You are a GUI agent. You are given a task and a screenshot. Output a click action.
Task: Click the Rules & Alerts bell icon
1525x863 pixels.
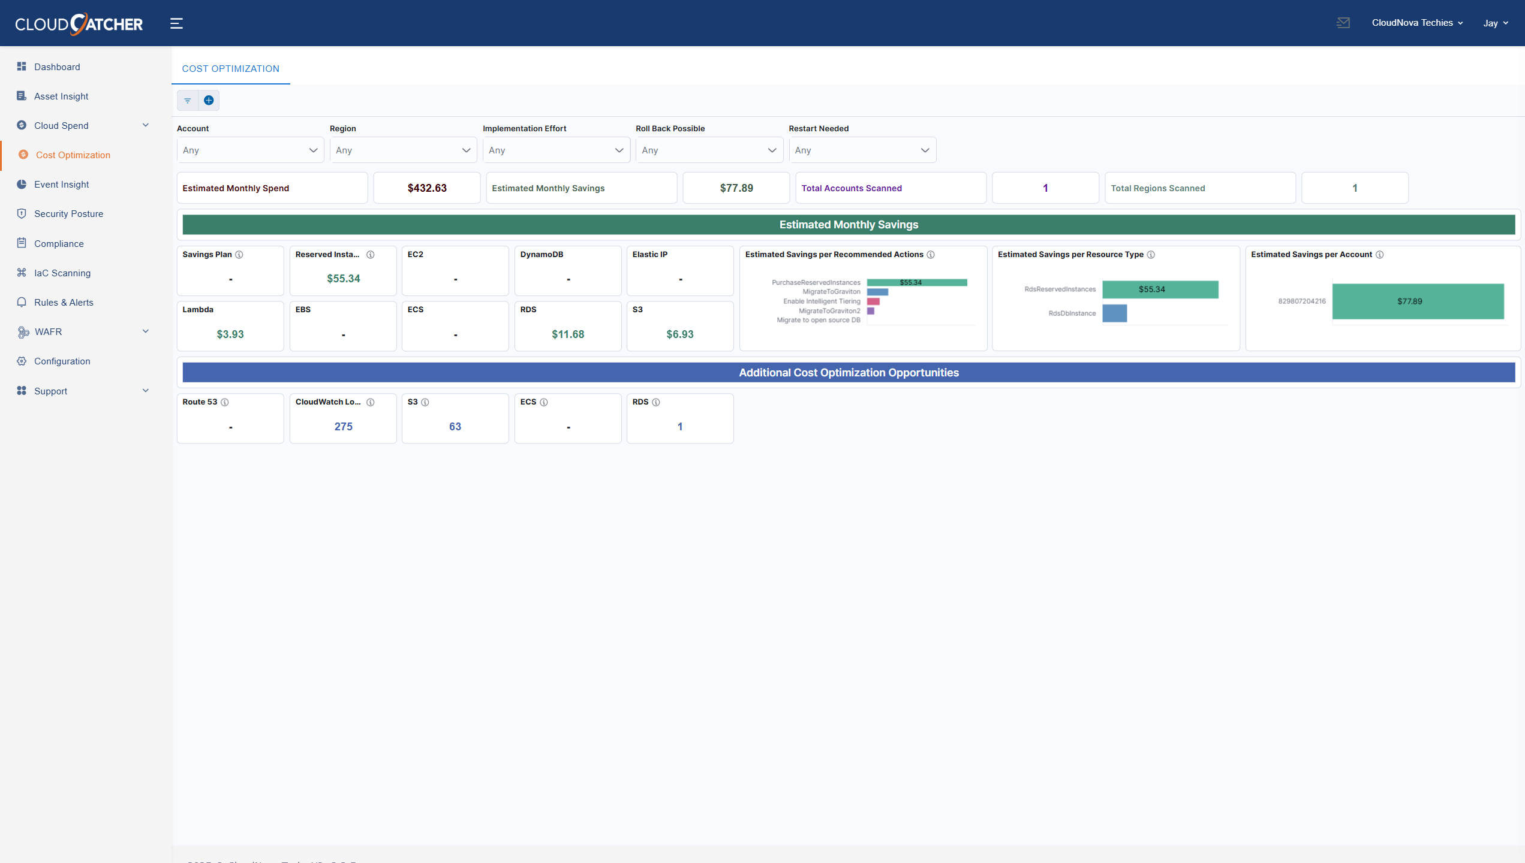(22, 302)
